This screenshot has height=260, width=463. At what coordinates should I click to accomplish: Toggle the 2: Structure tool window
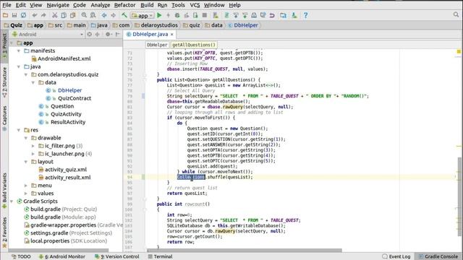pyautogui.click(x=4, y=82)
